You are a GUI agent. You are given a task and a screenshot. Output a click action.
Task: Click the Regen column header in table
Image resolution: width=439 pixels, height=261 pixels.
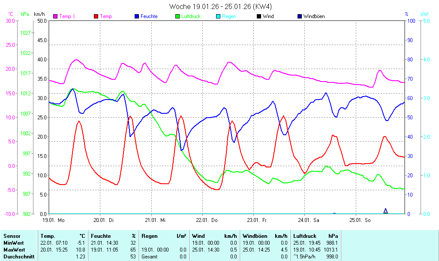(x=150, y=236)
